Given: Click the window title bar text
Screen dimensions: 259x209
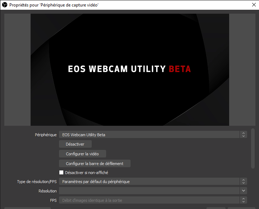Looking at the screenshot, I should pyautogui.click(x=54, y=5).
